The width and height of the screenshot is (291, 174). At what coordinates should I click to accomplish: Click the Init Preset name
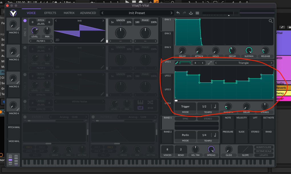pos(137,13)
